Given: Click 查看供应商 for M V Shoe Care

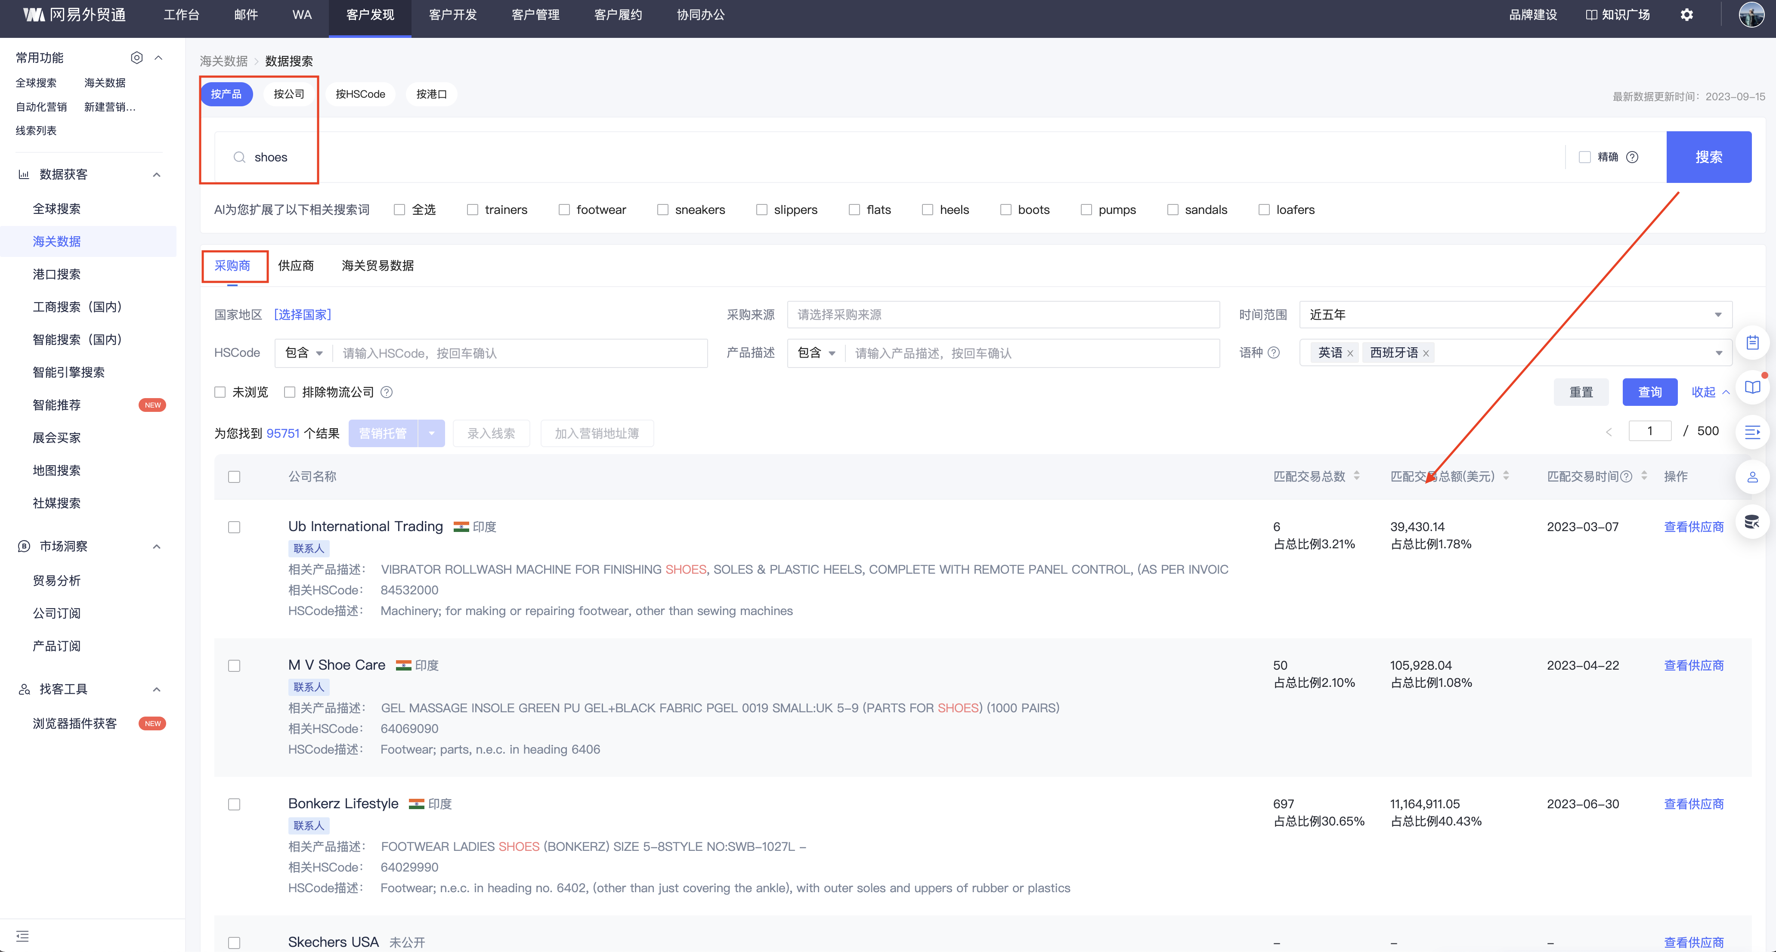Looking at the screenshot, I should point(1694,665).
